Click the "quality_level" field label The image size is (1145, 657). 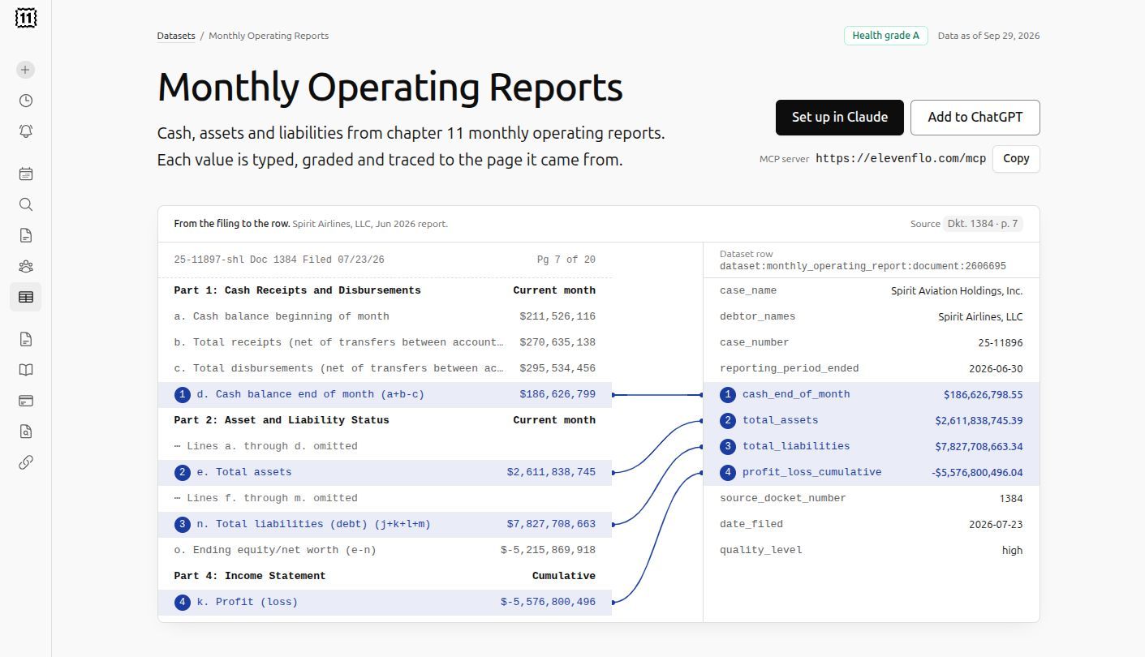click(760, 551)
